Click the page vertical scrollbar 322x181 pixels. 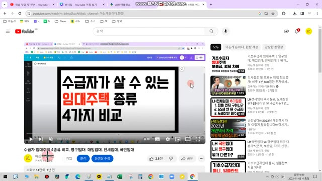(320, 50)
